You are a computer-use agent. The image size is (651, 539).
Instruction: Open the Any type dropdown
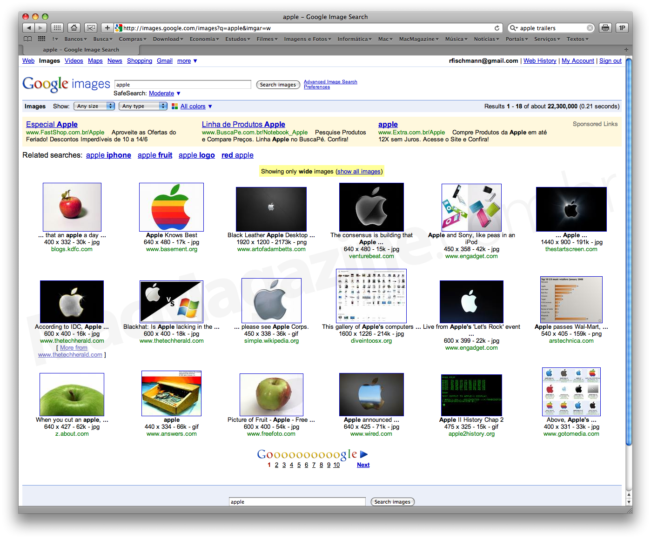pyautogui.click(x=143, y=106)
